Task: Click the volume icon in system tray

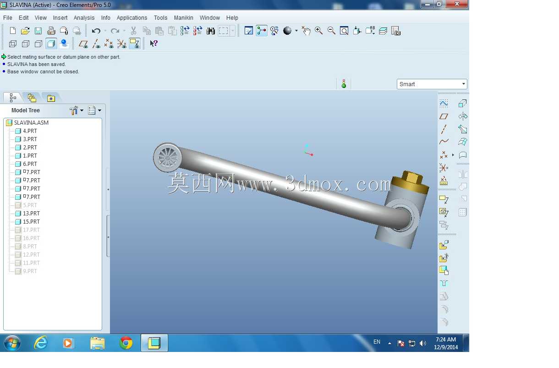Action: [x=422, y=343]
